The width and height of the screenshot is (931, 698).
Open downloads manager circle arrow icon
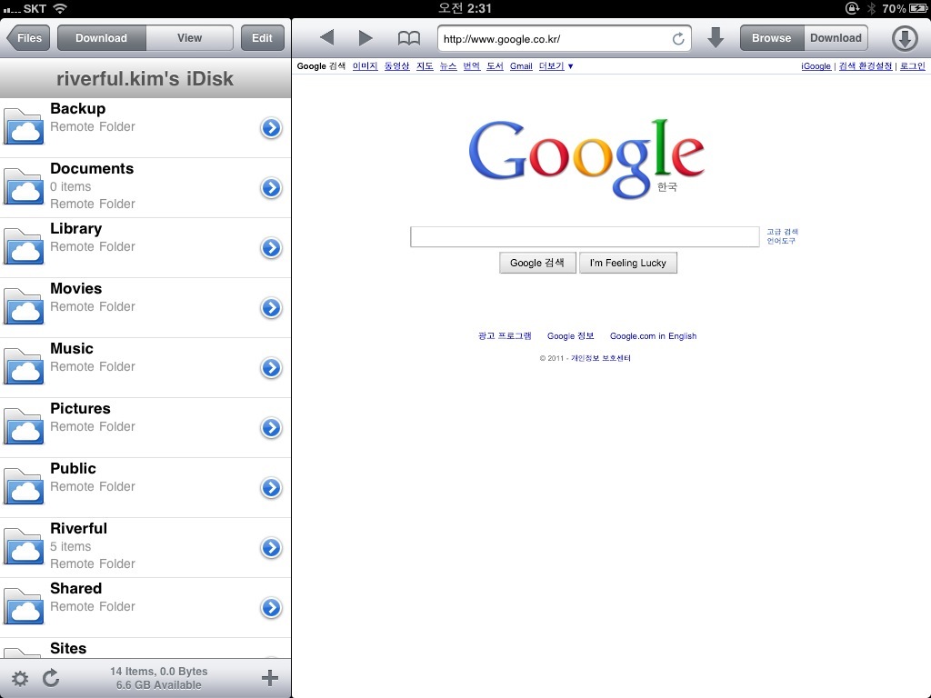905,38
